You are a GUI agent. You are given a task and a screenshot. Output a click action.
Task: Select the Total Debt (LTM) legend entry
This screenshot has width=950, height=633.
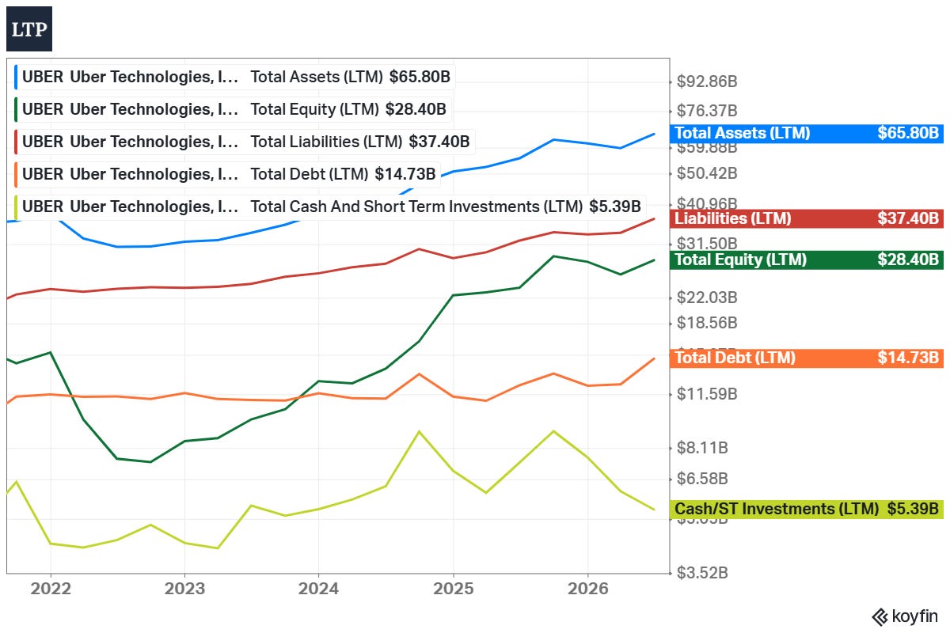pyautogui.click(x=228, y=174)
